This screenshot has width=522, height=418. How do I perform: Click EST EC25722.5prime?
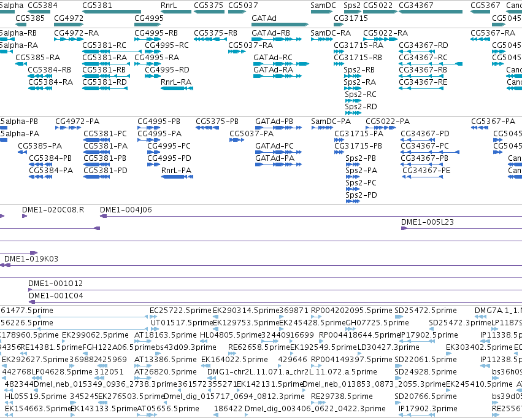coord(180,311)
